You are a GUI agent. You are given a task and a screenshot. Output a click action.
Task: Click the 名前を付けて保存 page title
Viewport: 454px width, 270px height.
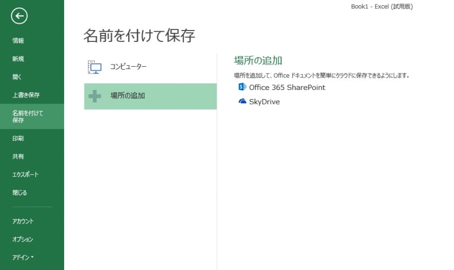point(140,36)
